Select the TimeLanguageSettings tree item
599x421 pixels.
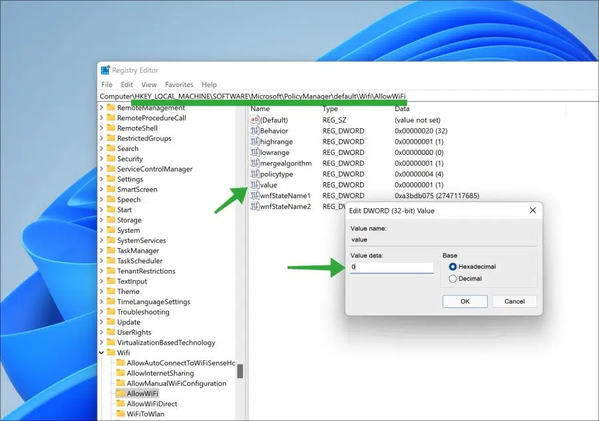154,301
